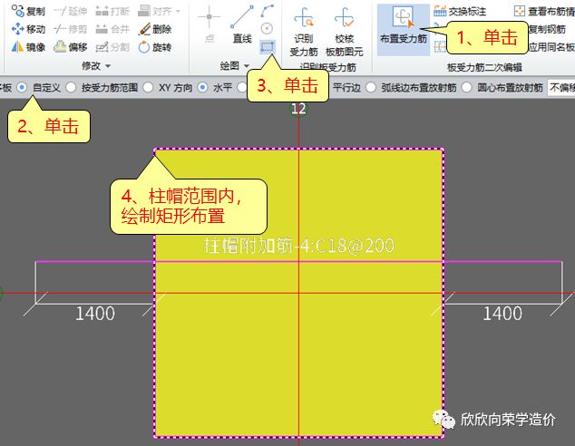Select the 自定义 radio option
This screenshot has height=446, width=575.
24,88
